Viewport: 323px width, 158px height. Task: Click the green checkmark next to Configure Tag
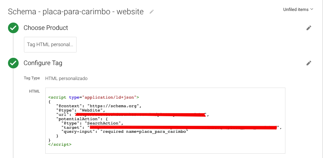(13, 63)
